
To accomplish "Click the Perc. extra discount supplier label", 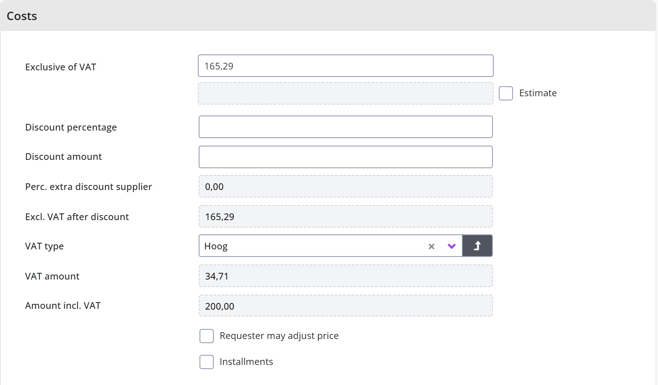I will coord(88,187).
